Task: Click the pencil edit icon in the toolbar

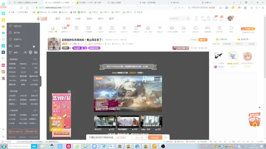Action: click(219, 28)
